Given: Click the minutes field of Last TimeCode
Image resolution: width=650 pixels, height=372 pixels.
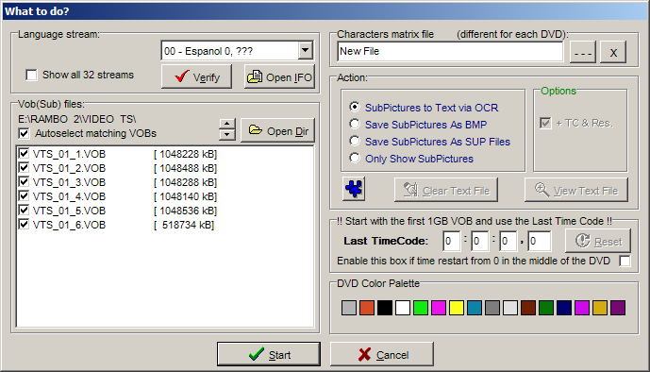Looking at the screenshot, I should [479, 241].
